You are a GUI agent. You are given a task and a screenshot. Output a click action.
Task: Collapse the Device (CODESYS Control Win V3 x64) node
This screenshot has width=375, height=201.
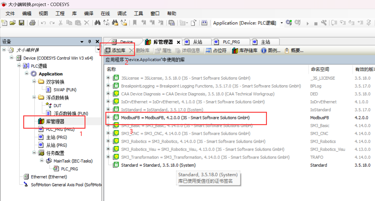pyautogui.click(x=11, y=58)
